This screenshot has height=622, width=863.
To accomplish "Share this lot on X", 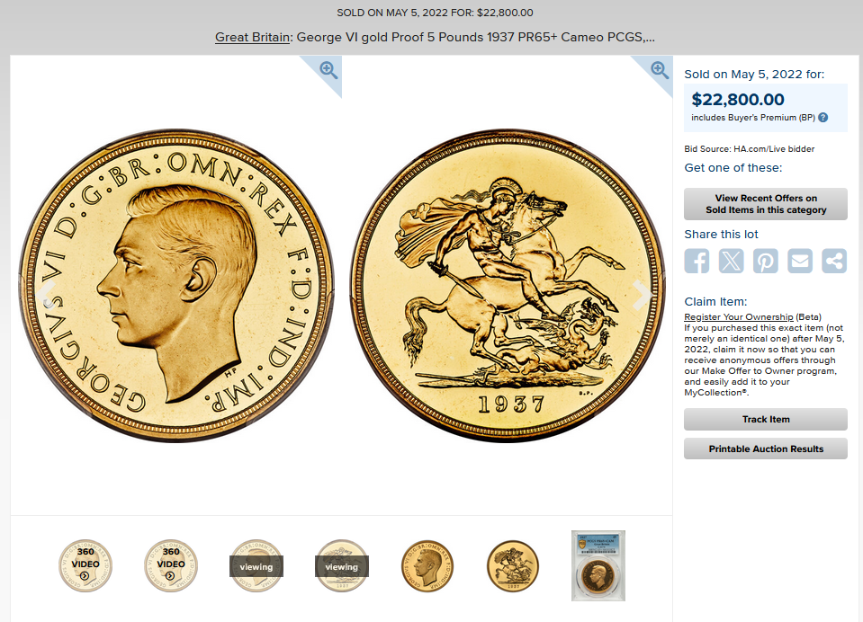I will coord(732,261).
